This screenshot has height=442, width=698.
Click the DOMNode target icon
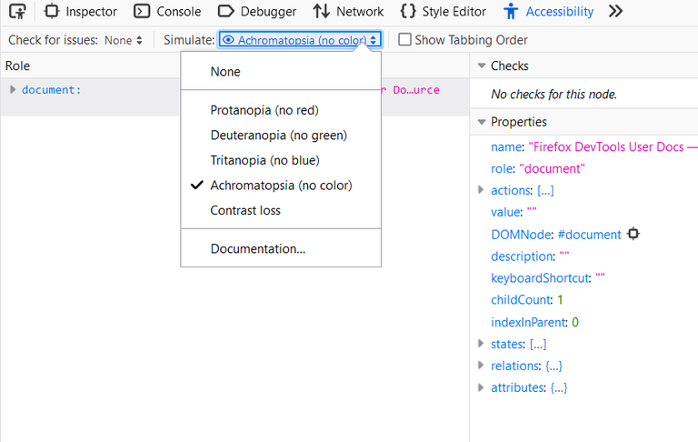click(633, 234)
